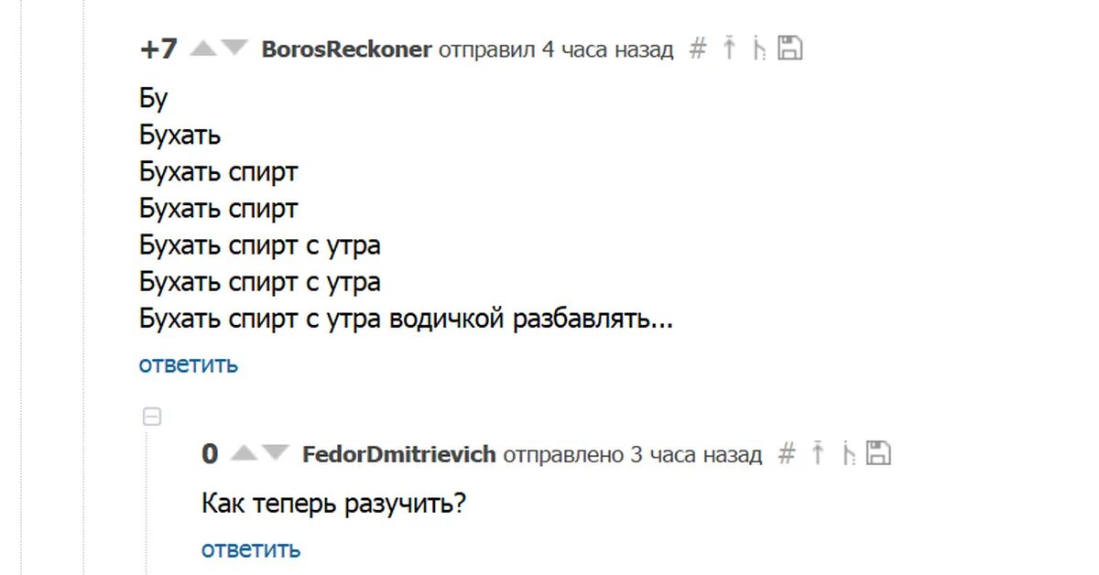Click the +7 score of the top comment
1099x575 pixels.
tap(158, 49)
